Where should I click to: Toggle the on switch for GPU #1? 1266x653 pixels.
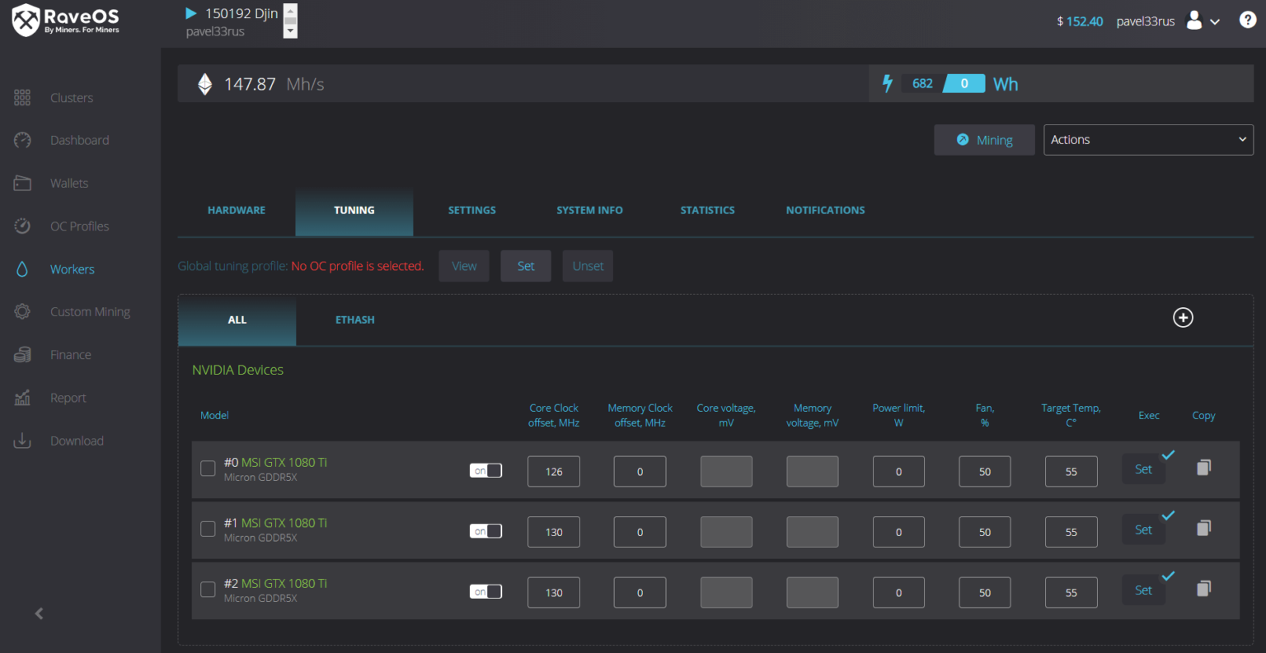coord(485,531)
